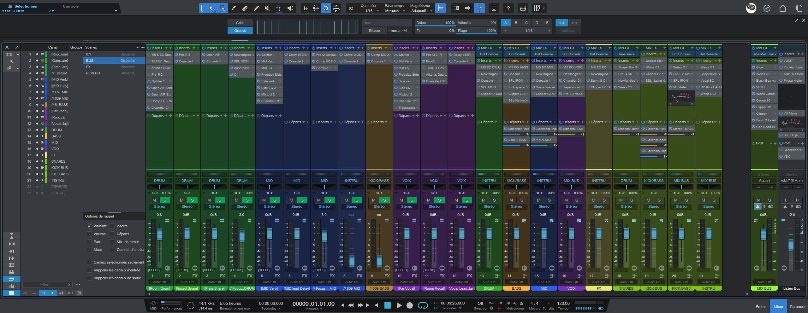Activate the Mute tool speaker icon
808x313 pixels.
[x=267, y=8]
